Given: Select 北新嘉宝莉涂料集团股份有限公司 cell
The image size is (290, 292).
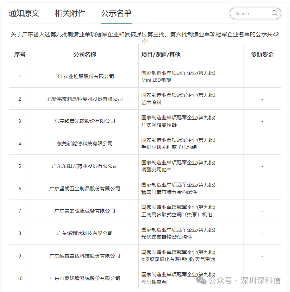Looking at the screenshot, I should coord(84,99).
